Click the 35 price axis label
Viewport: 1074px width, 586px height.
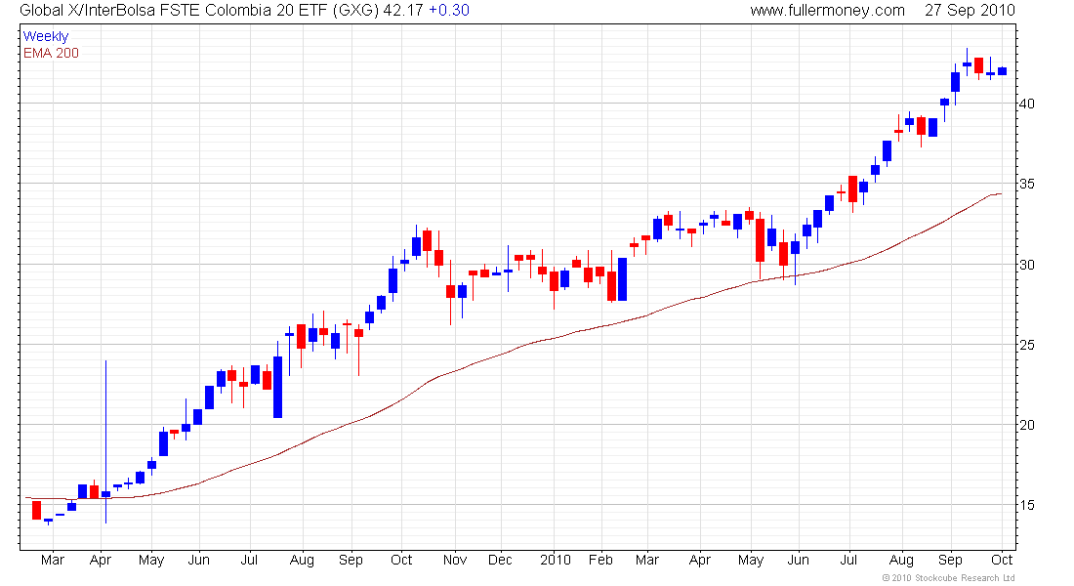[1027, 184]
